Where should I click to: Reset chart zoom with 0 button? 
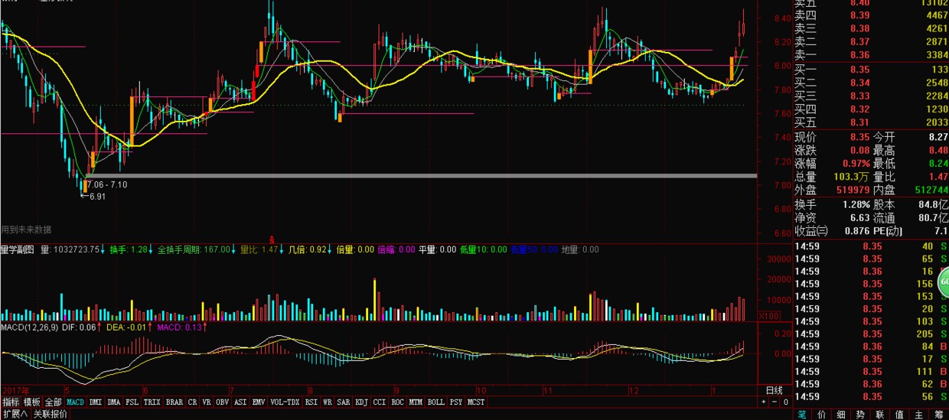785,402
